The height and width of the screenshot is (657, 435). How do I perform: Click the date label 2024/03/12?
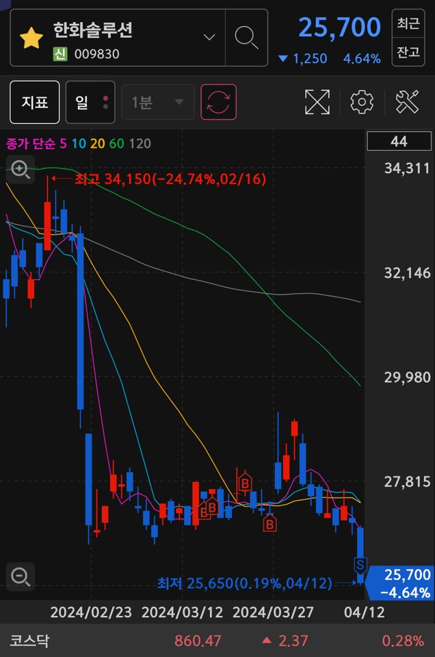click(x=182, y=612)
